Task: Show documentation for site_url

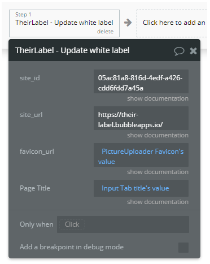Action: [158, 135]
